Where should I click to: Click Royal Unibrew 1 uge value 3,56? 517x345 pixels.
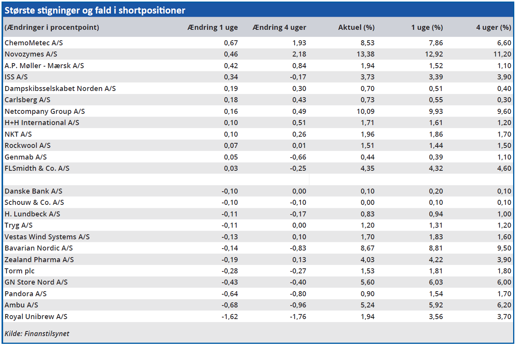point(436,317)
